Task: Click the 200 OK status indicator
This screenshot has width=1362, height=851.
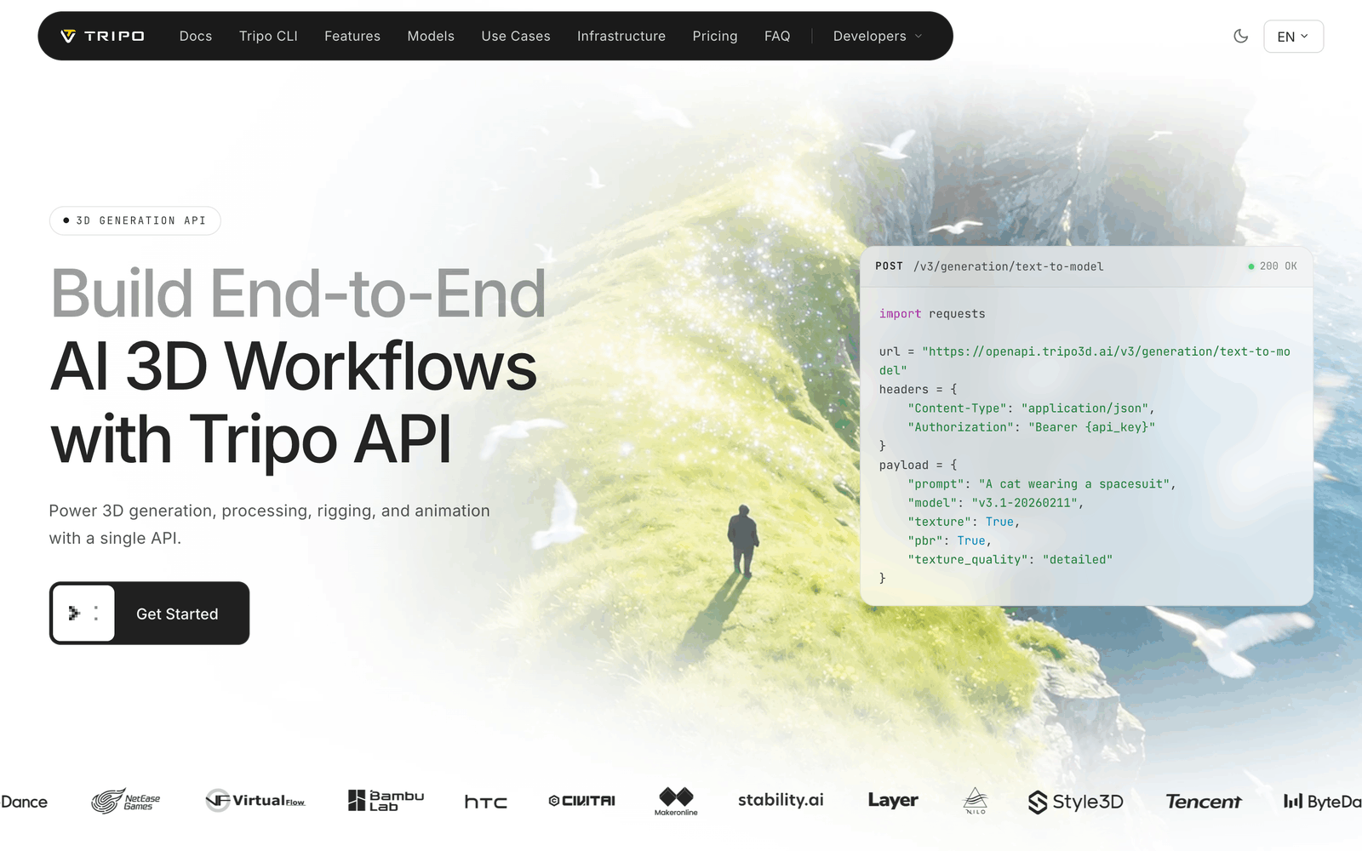Action: click(1273, 266)
